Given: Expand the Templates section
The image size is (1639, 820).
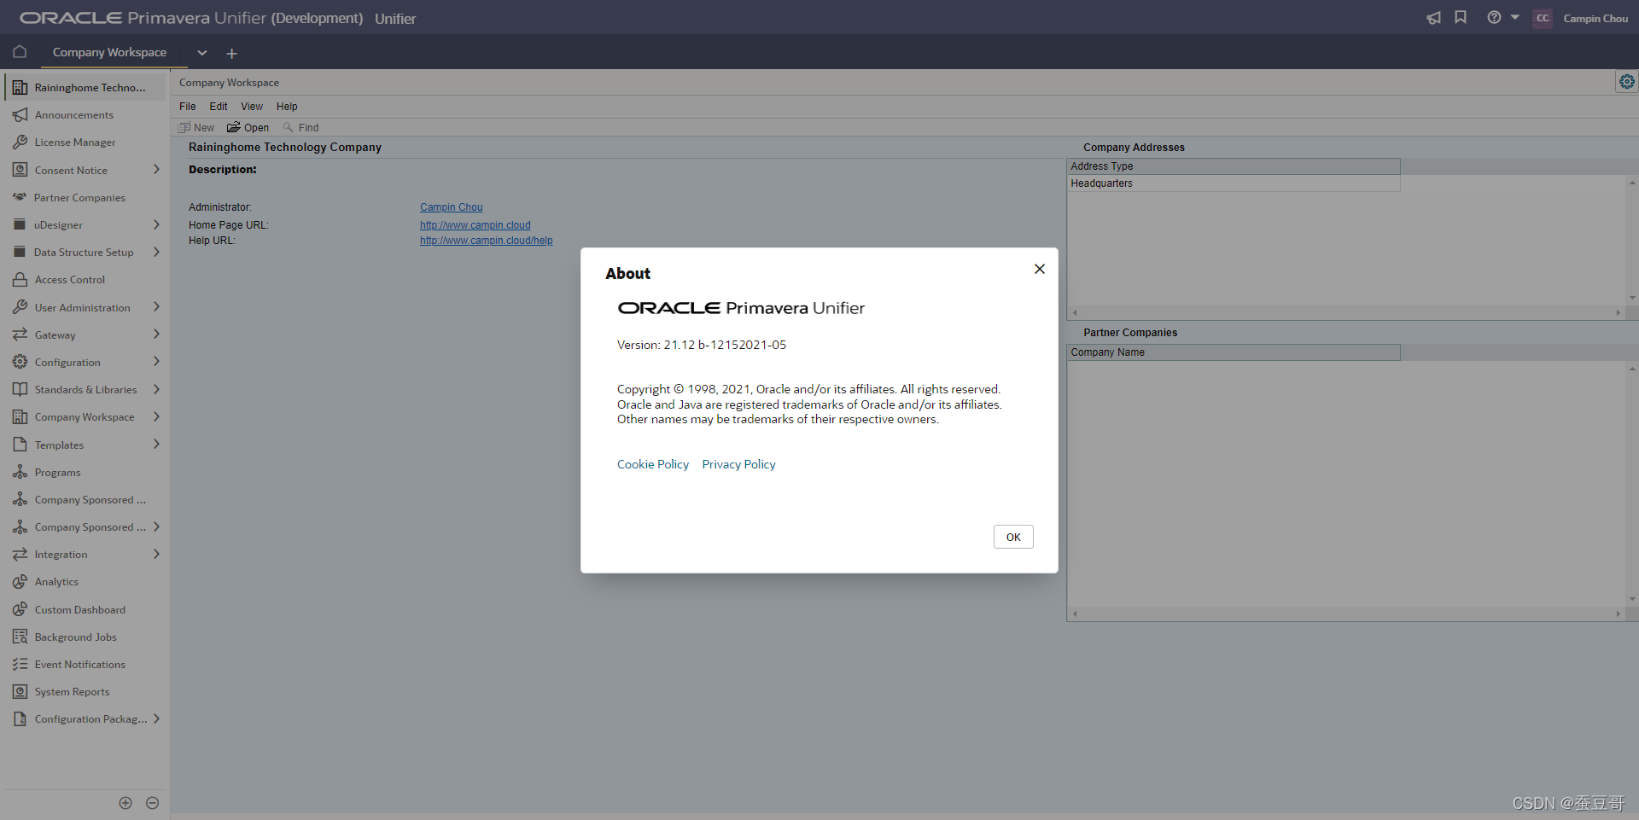Looking at the screenshot, I should 156,444.
